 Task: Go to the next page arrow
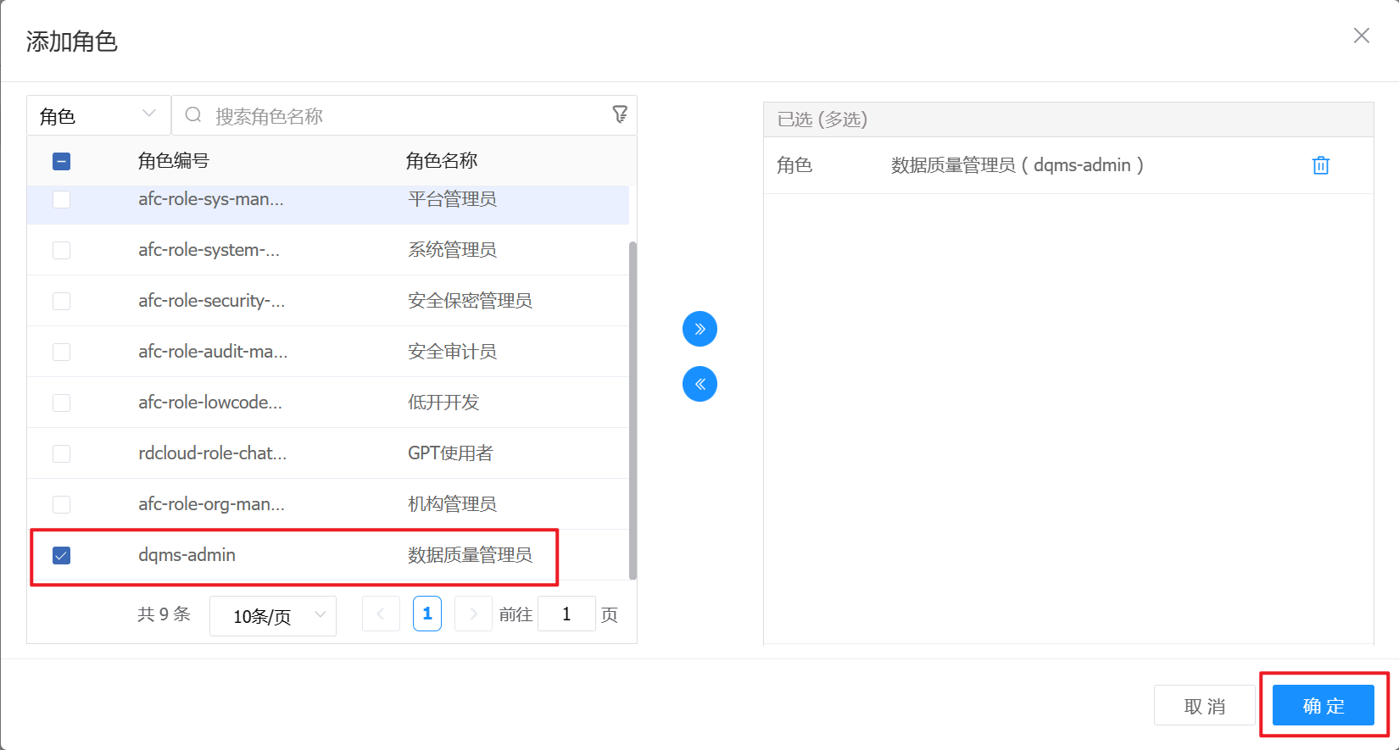(x=473, y=614)
